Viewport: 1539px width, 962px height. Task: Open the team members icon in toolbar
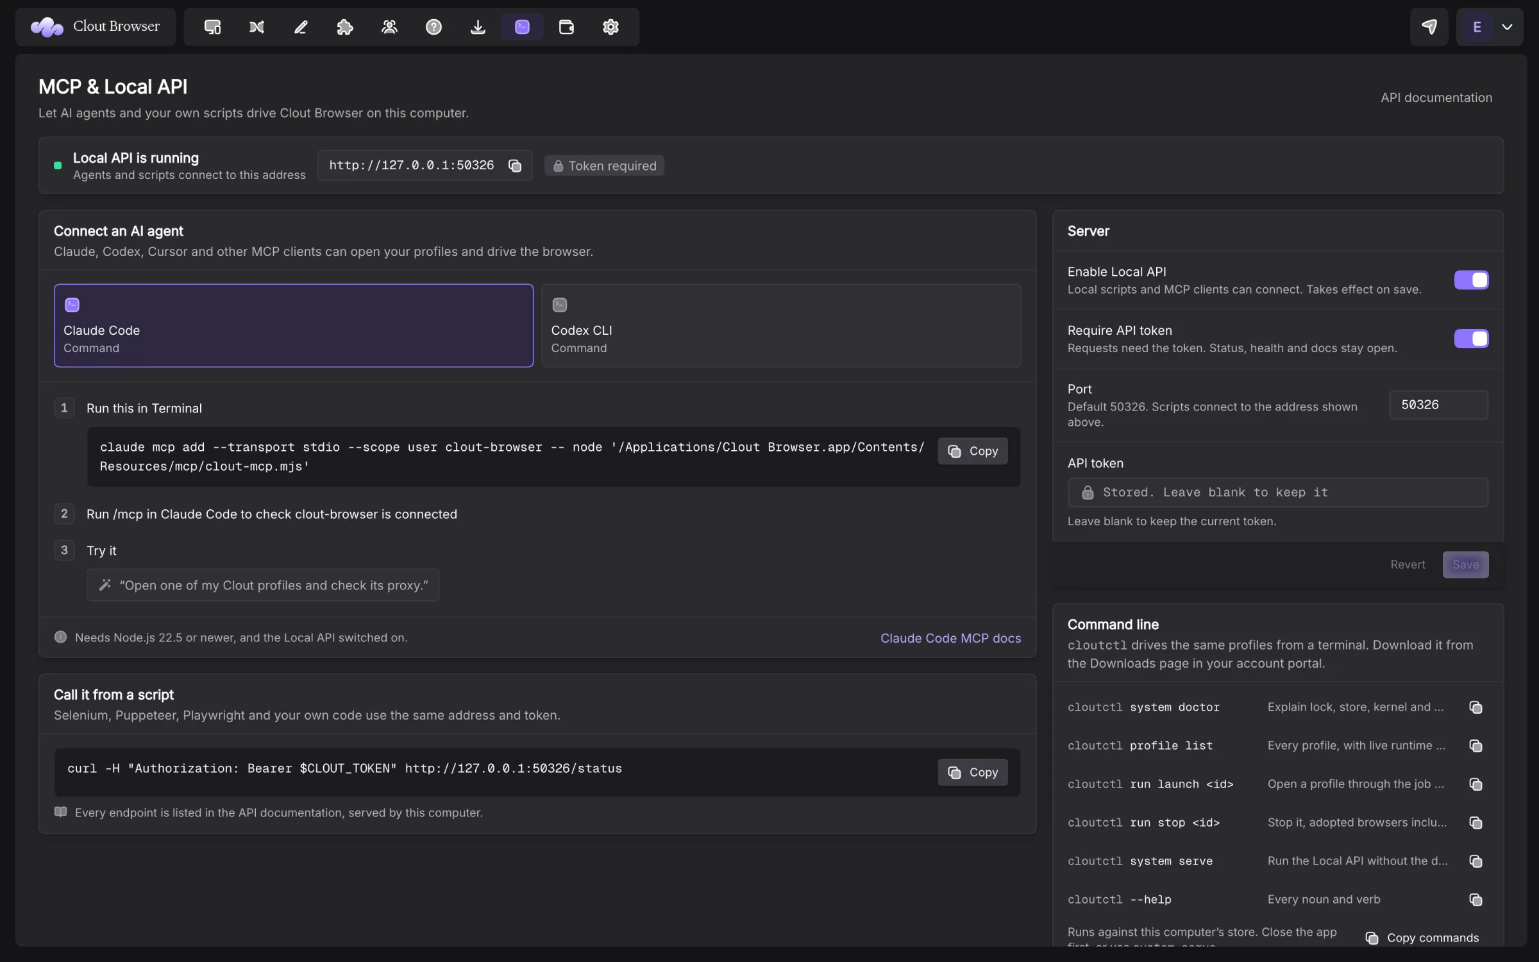389,27
